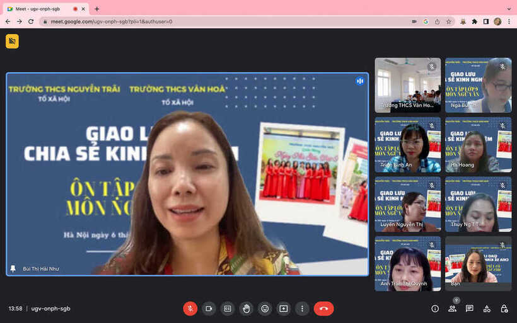Unmute the microphone in the call bar

pyautogui.click(x=190, y=309)
